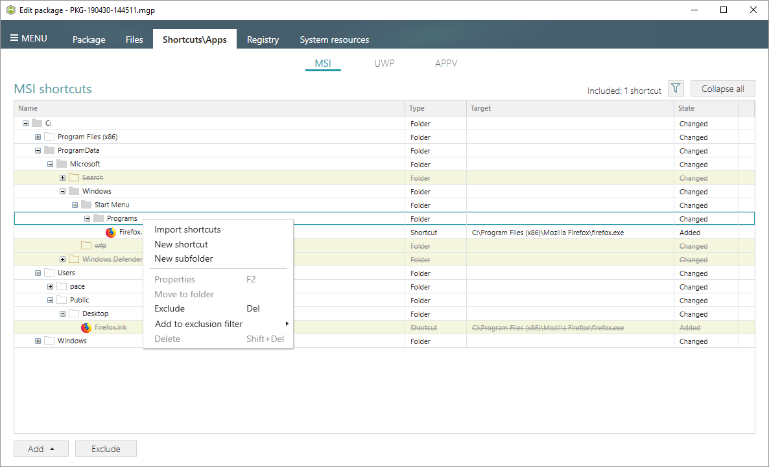Click the Firefox icon under Programs

[x=111, y=233]
